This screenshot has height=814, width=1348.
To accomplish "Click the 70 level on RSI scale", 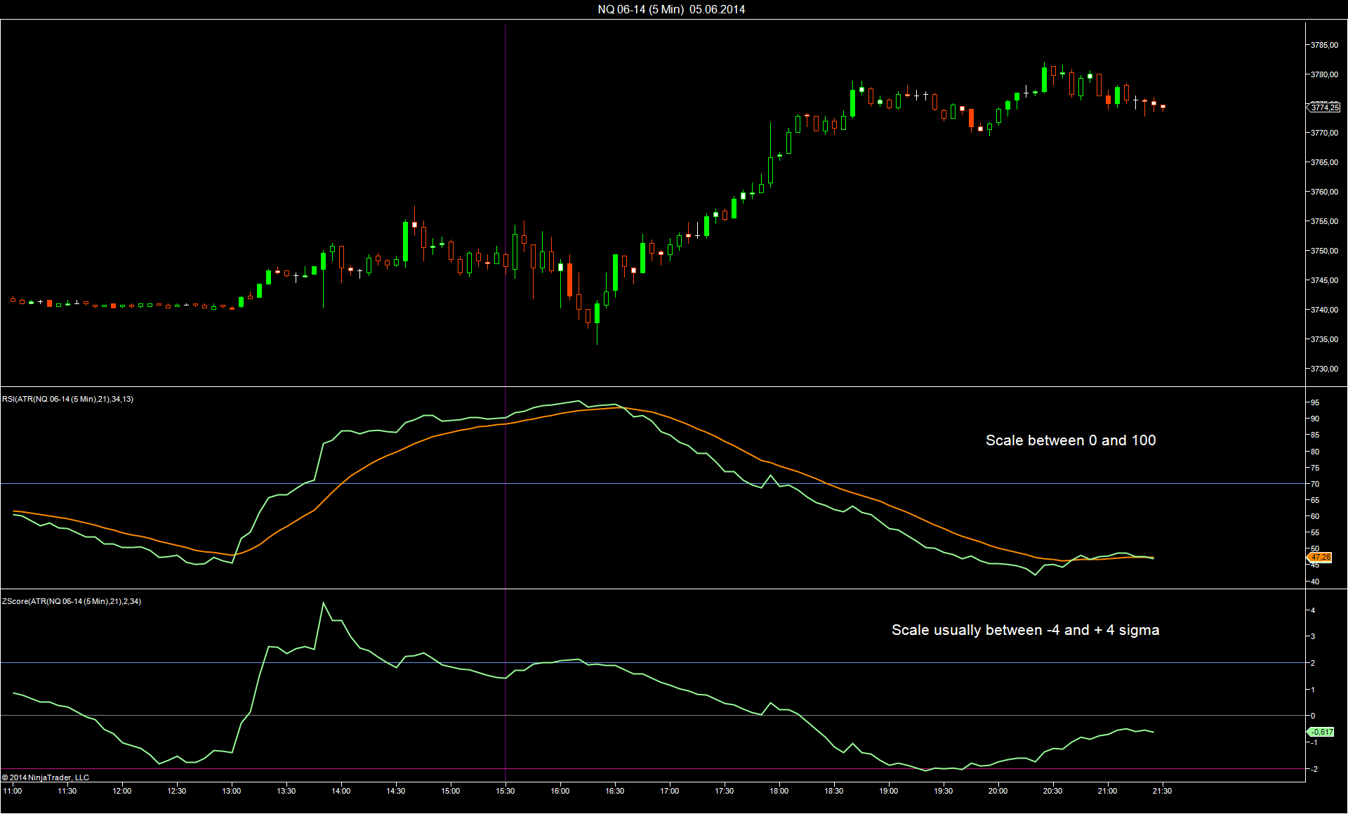I will click(1315, 484).
